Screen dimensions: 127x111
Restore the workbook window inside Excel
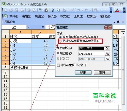[118, 22]
